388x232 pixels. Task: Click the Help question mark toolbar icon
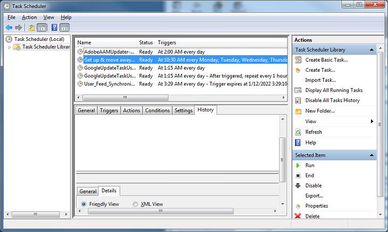[x=54, y=27]
